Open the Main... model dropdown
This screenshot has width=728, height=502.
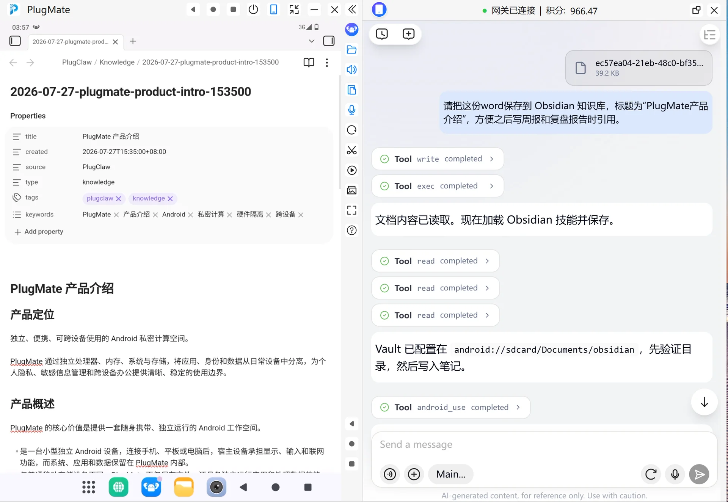click(x=451, y=474)
